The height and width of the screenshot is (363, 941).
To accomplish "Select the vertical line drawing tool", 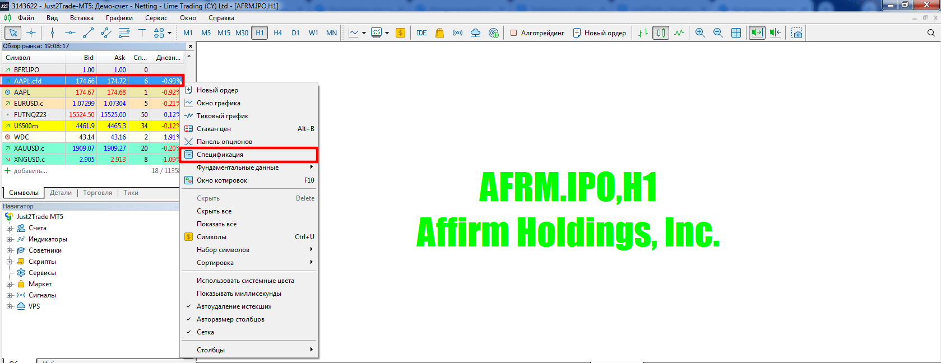I will click(52, 33).
